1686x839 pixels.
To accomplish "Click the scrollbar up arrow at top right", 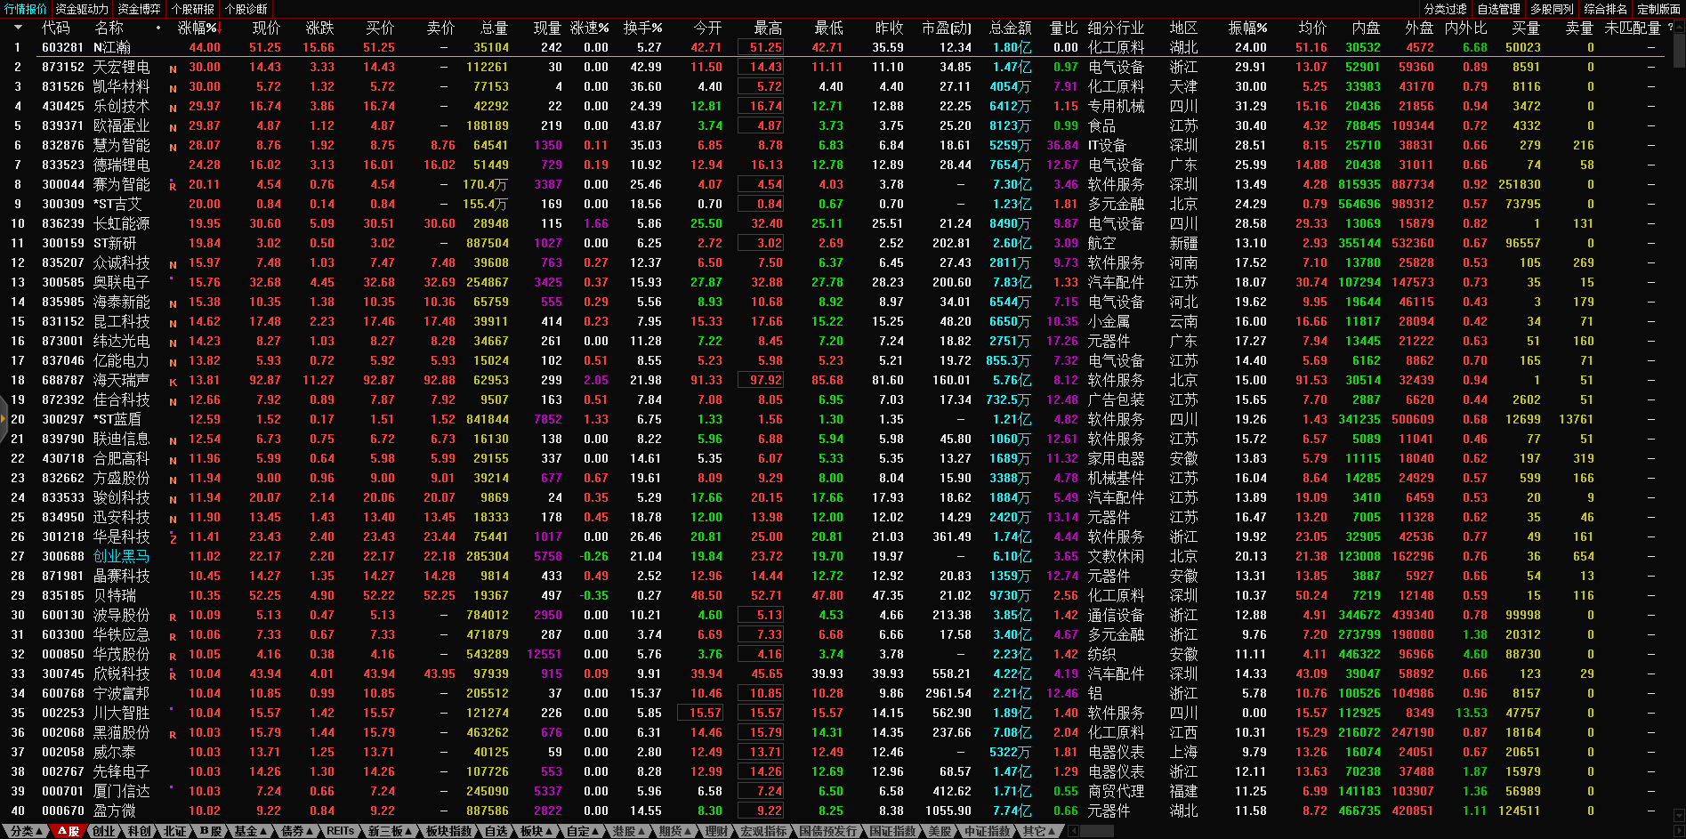I will (x=1679, y=28).
